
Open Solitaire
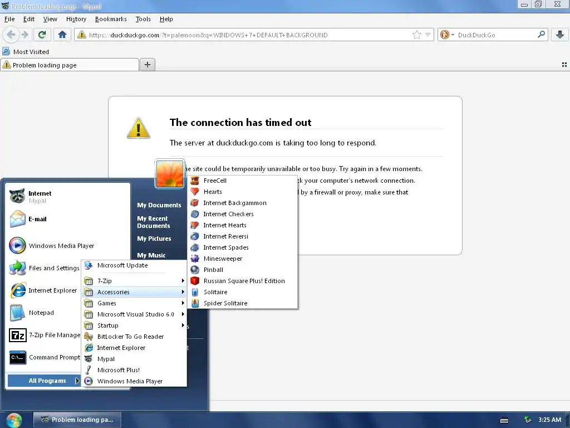tap(243, 292)
